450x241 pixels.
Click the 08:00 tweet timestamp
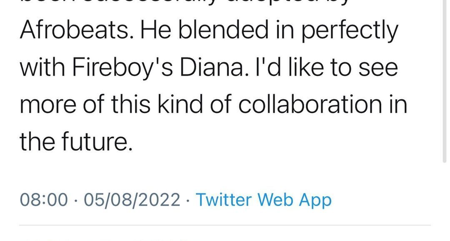(x=44, y=200)
